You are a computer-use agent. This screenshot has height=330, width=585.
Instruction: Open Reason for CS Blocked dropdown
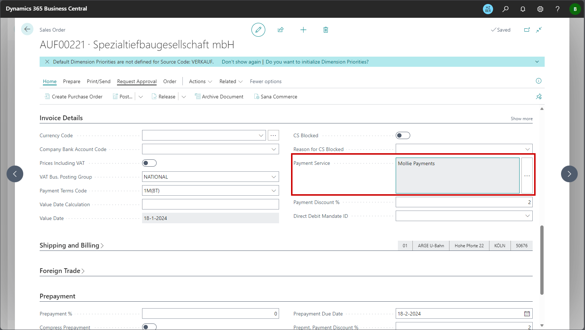click(527, 149)
